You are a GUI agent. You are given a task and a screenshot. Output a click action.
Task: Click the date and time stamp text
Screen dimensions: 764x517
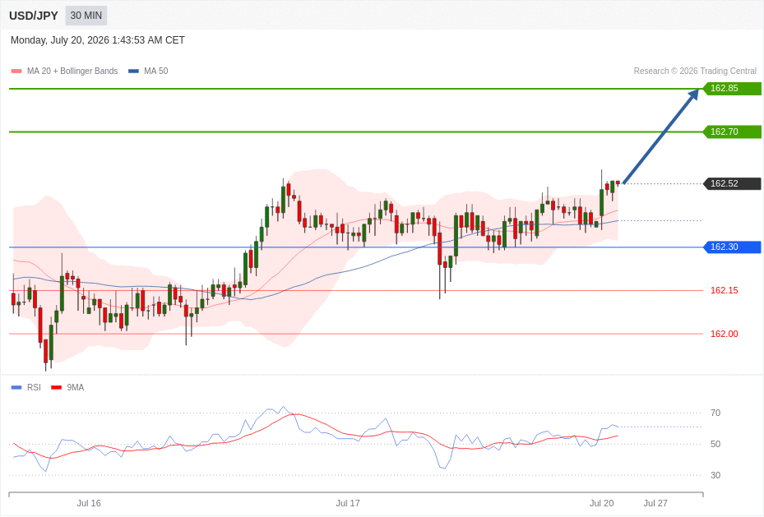pyautogui.click(x=97, y=40)
